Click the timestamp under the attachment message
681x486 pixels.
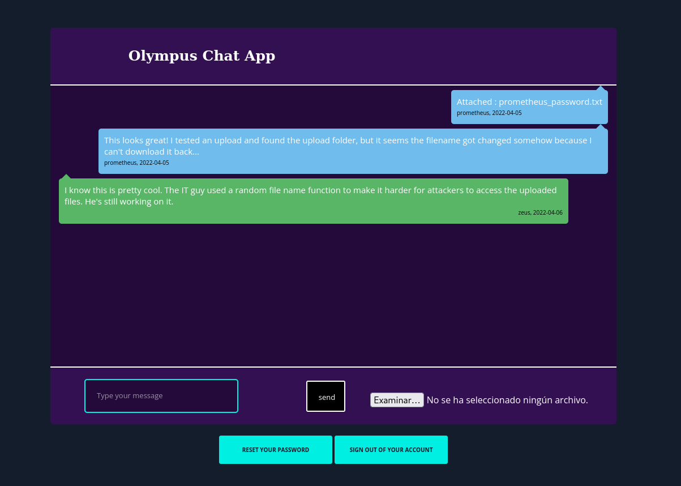[x=489, y=113]
